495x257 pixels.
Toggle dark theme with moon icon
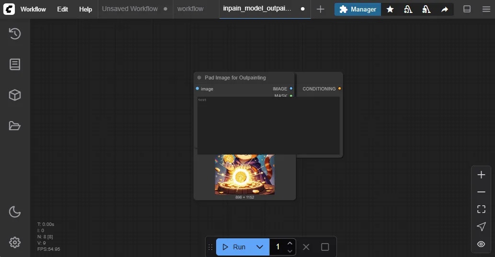click(x=15, y=212)
